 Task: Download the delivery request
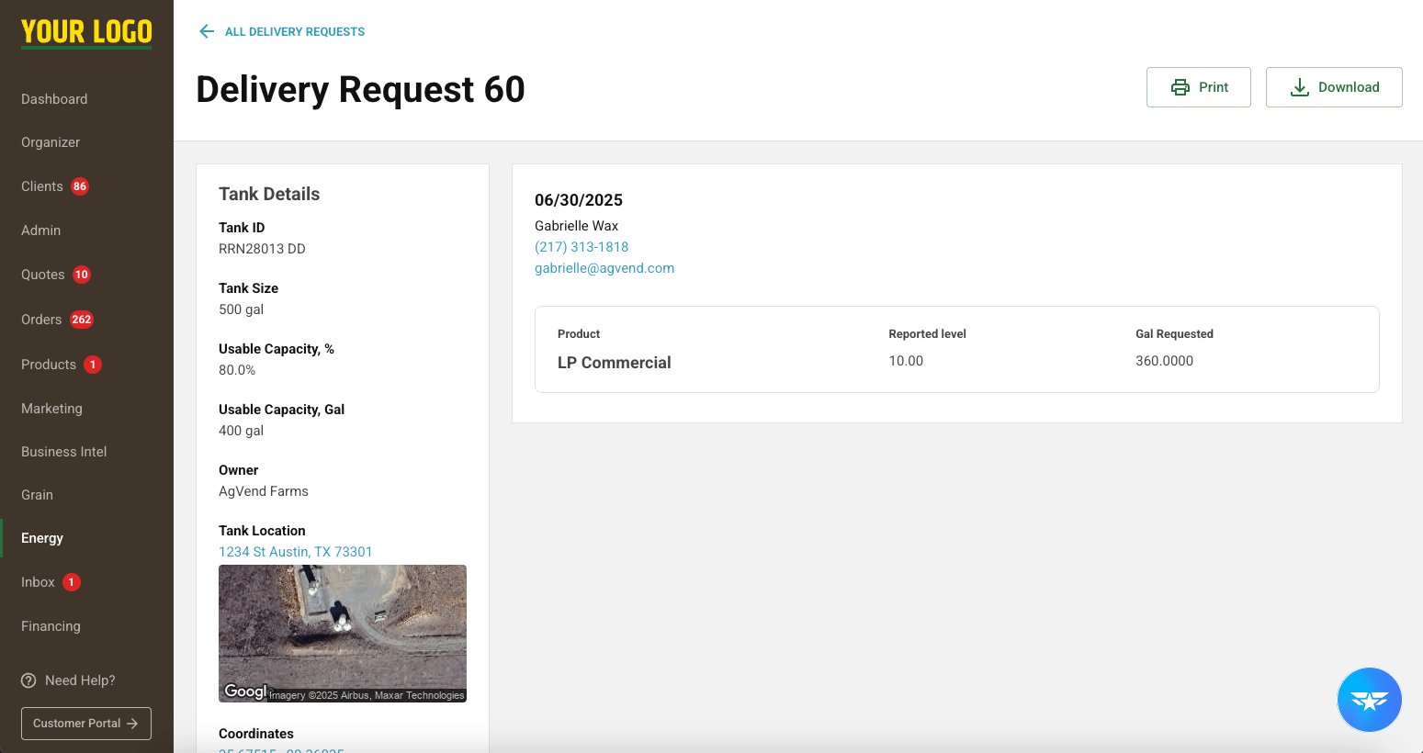(1334, 87)
